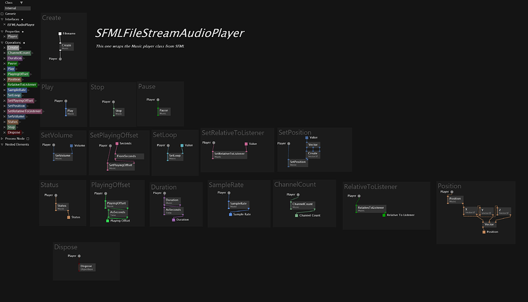Viewport: 528px width, 302px height.
Task: Select the Create operation tag in sidebar
Action: pyautogui.click(x=13, y=47)
